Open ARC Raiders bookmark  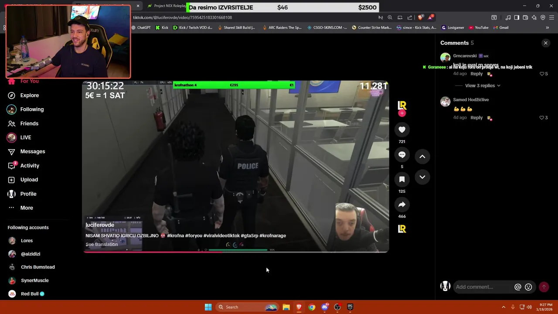(282, 27)
